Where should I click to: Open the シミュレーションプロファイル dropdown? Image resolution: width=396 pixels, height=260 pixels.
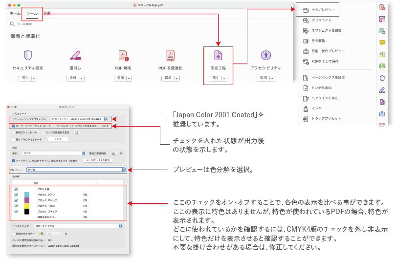79,119
